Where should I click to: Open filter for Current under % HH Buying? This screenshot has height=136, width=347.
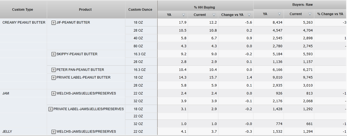point(214,15)
